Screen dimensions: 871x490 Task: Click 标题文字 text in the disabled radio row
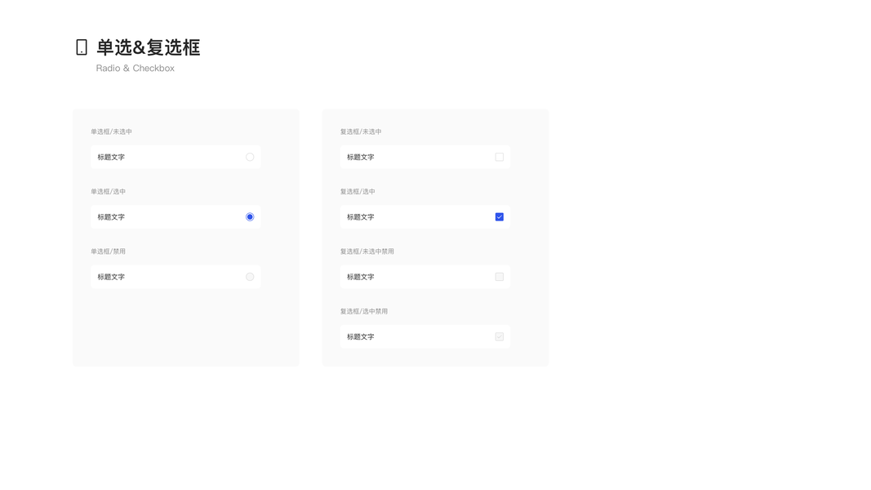click(111, 277)
